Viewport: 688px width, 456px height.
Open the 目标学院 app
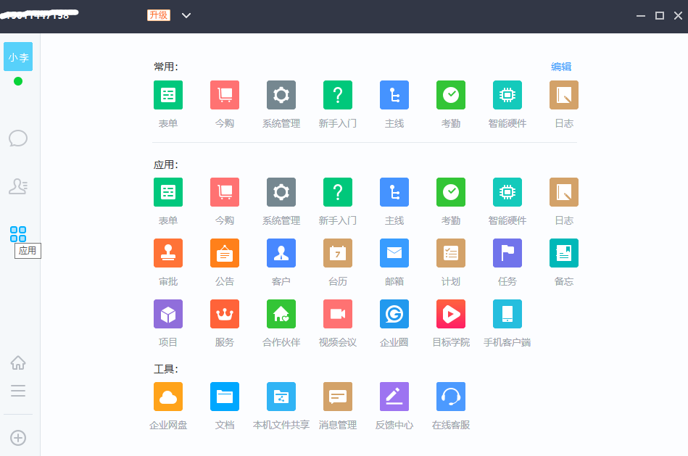click(450, 314)
